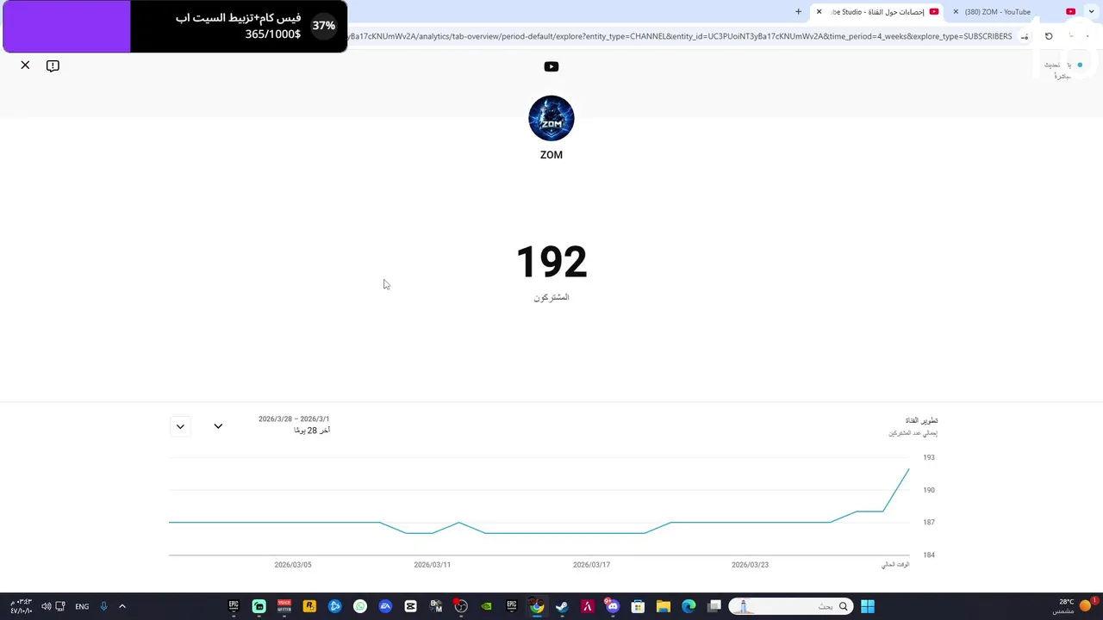Screen dimensions: 1103x620
Task: Open the weather widget showing 28°C
Action: click(x=1075, y=606)
